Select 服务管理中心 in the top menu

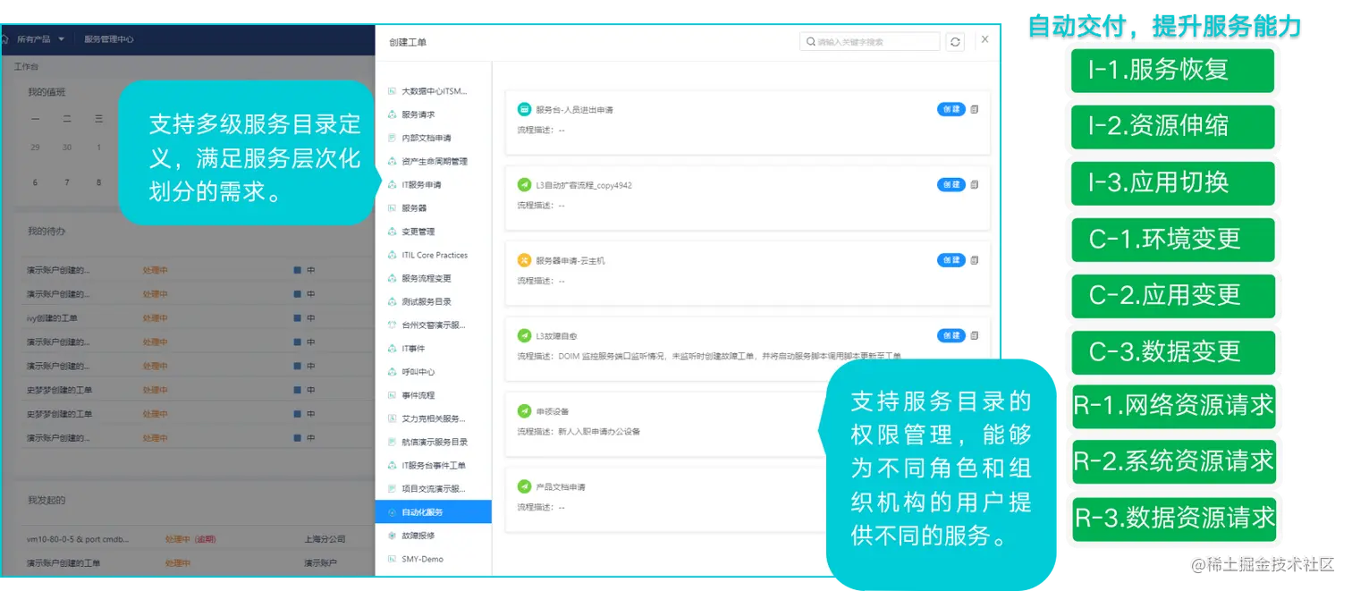[x=111, y=39]
